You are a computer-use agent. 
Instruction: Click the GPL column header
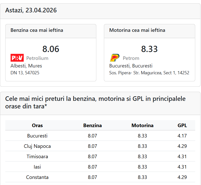pyautogui.click(x=182, y=125)
